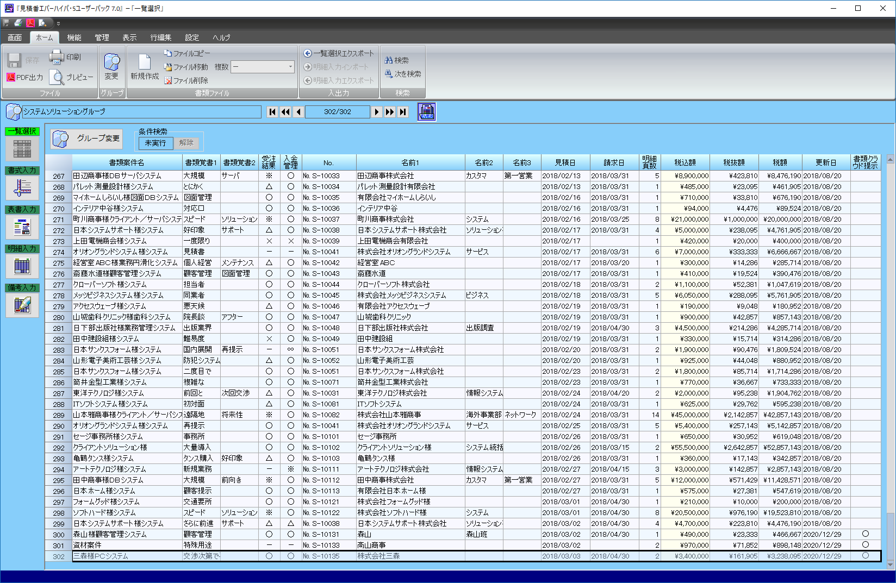Screen dimensions: 896x583
Task: Open the 複数 dropdown combo box
Action: 263,67
